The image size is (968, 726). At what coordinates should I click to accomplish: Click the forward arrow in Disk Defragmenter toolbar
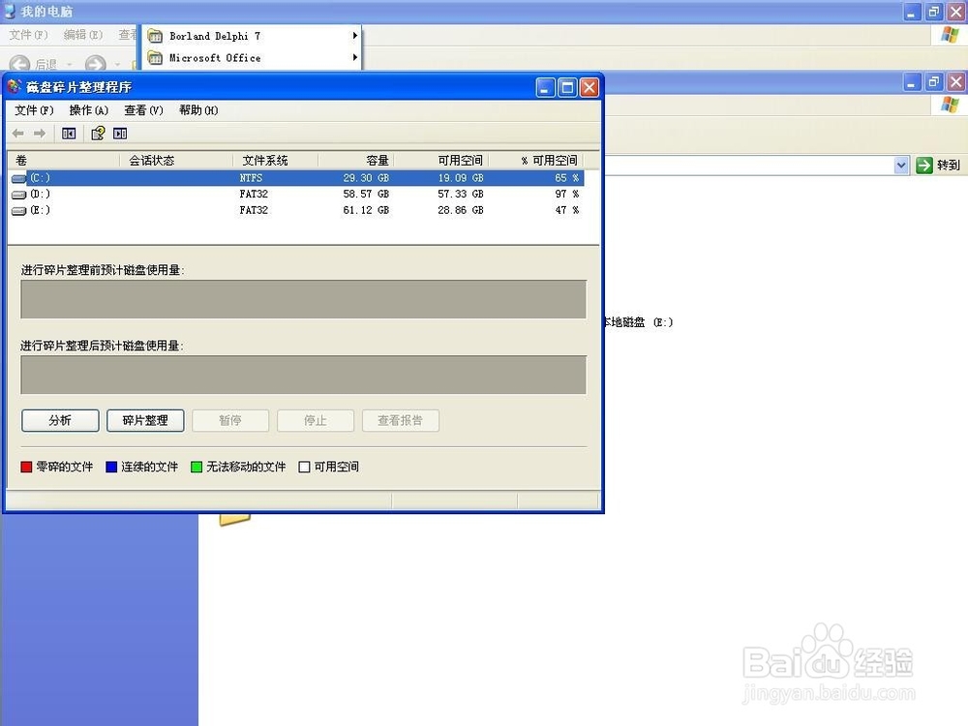tap(40, 134)
